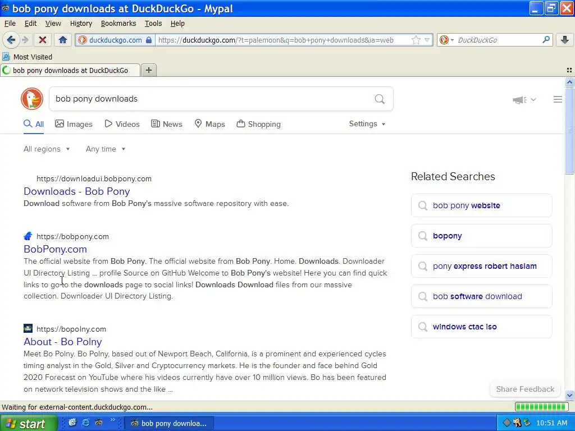The image size is (575, 431).
Task: Click the first quick launch desktop icon
Action: coord(72,423)
